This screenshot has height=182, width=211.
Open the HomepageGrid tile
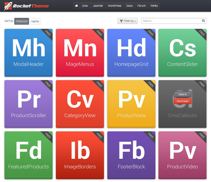coord(131,53)
